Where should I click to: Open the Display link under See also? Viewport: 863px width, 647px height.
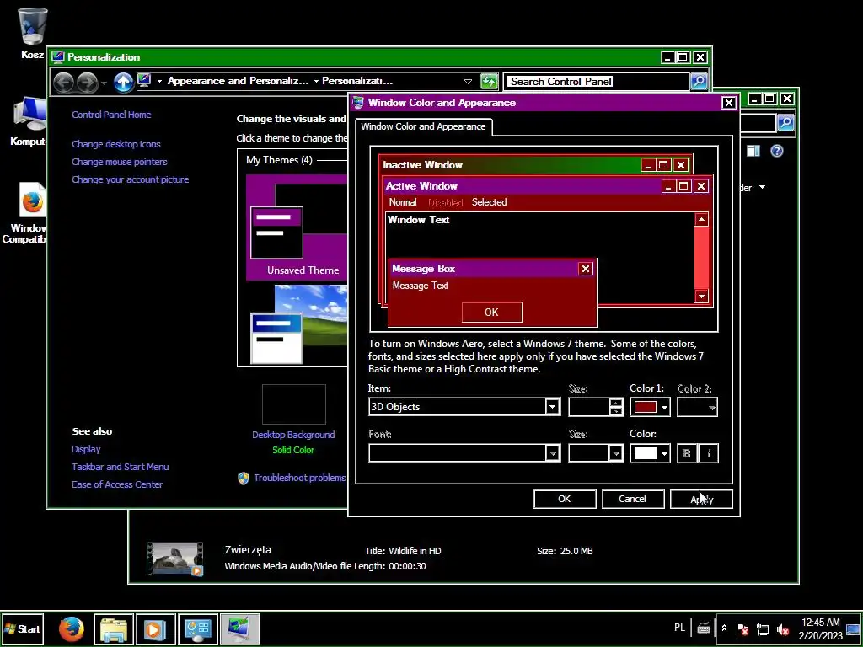click(86, 449)
